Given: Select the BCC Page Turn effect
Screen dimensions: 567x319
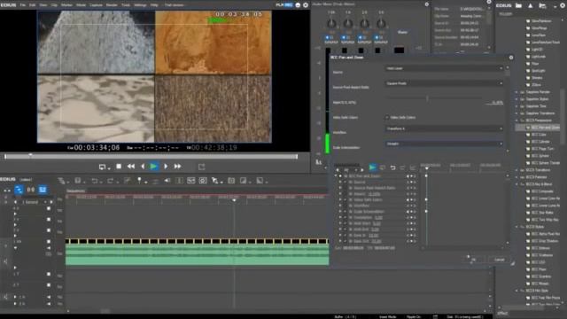Looking at the screenshot, I should 542,149.
